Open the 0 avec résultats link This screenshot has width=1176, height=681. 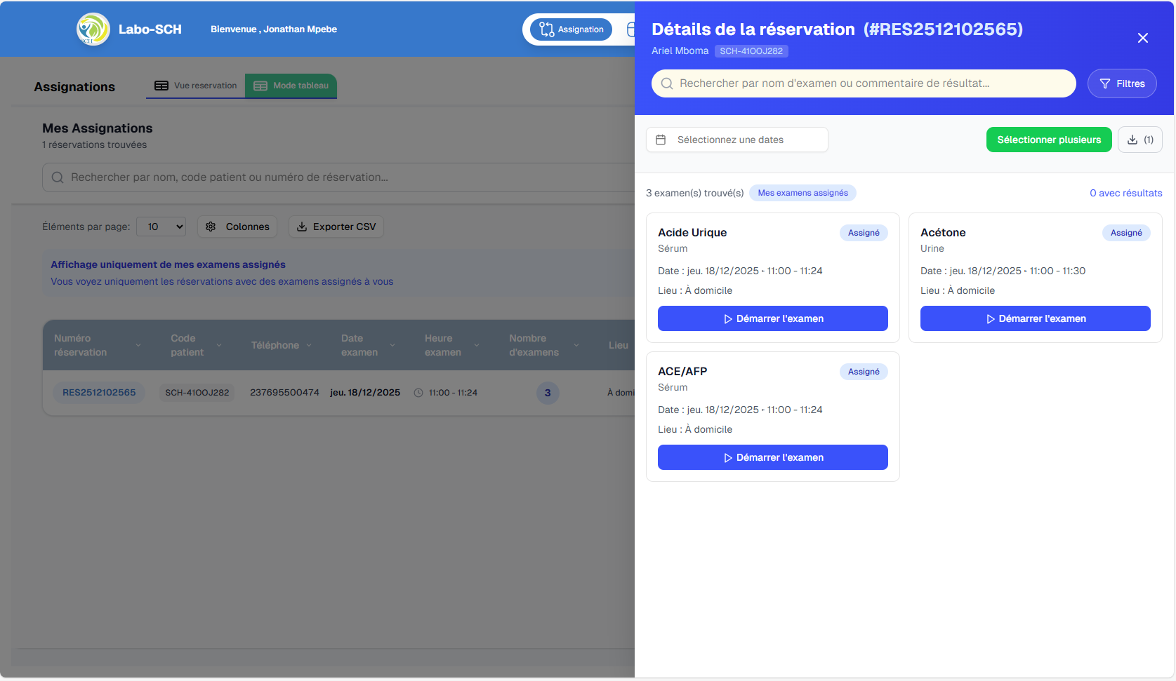(x=1126, y=193)
